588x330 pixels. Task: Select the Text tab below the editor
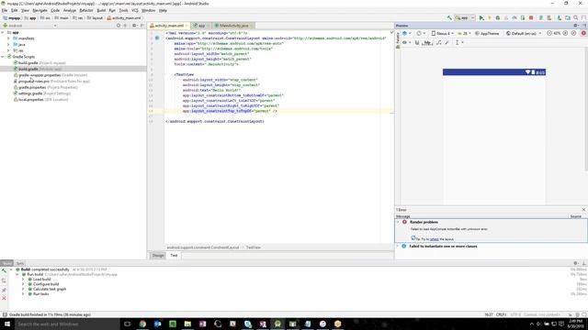coord(174,255)
